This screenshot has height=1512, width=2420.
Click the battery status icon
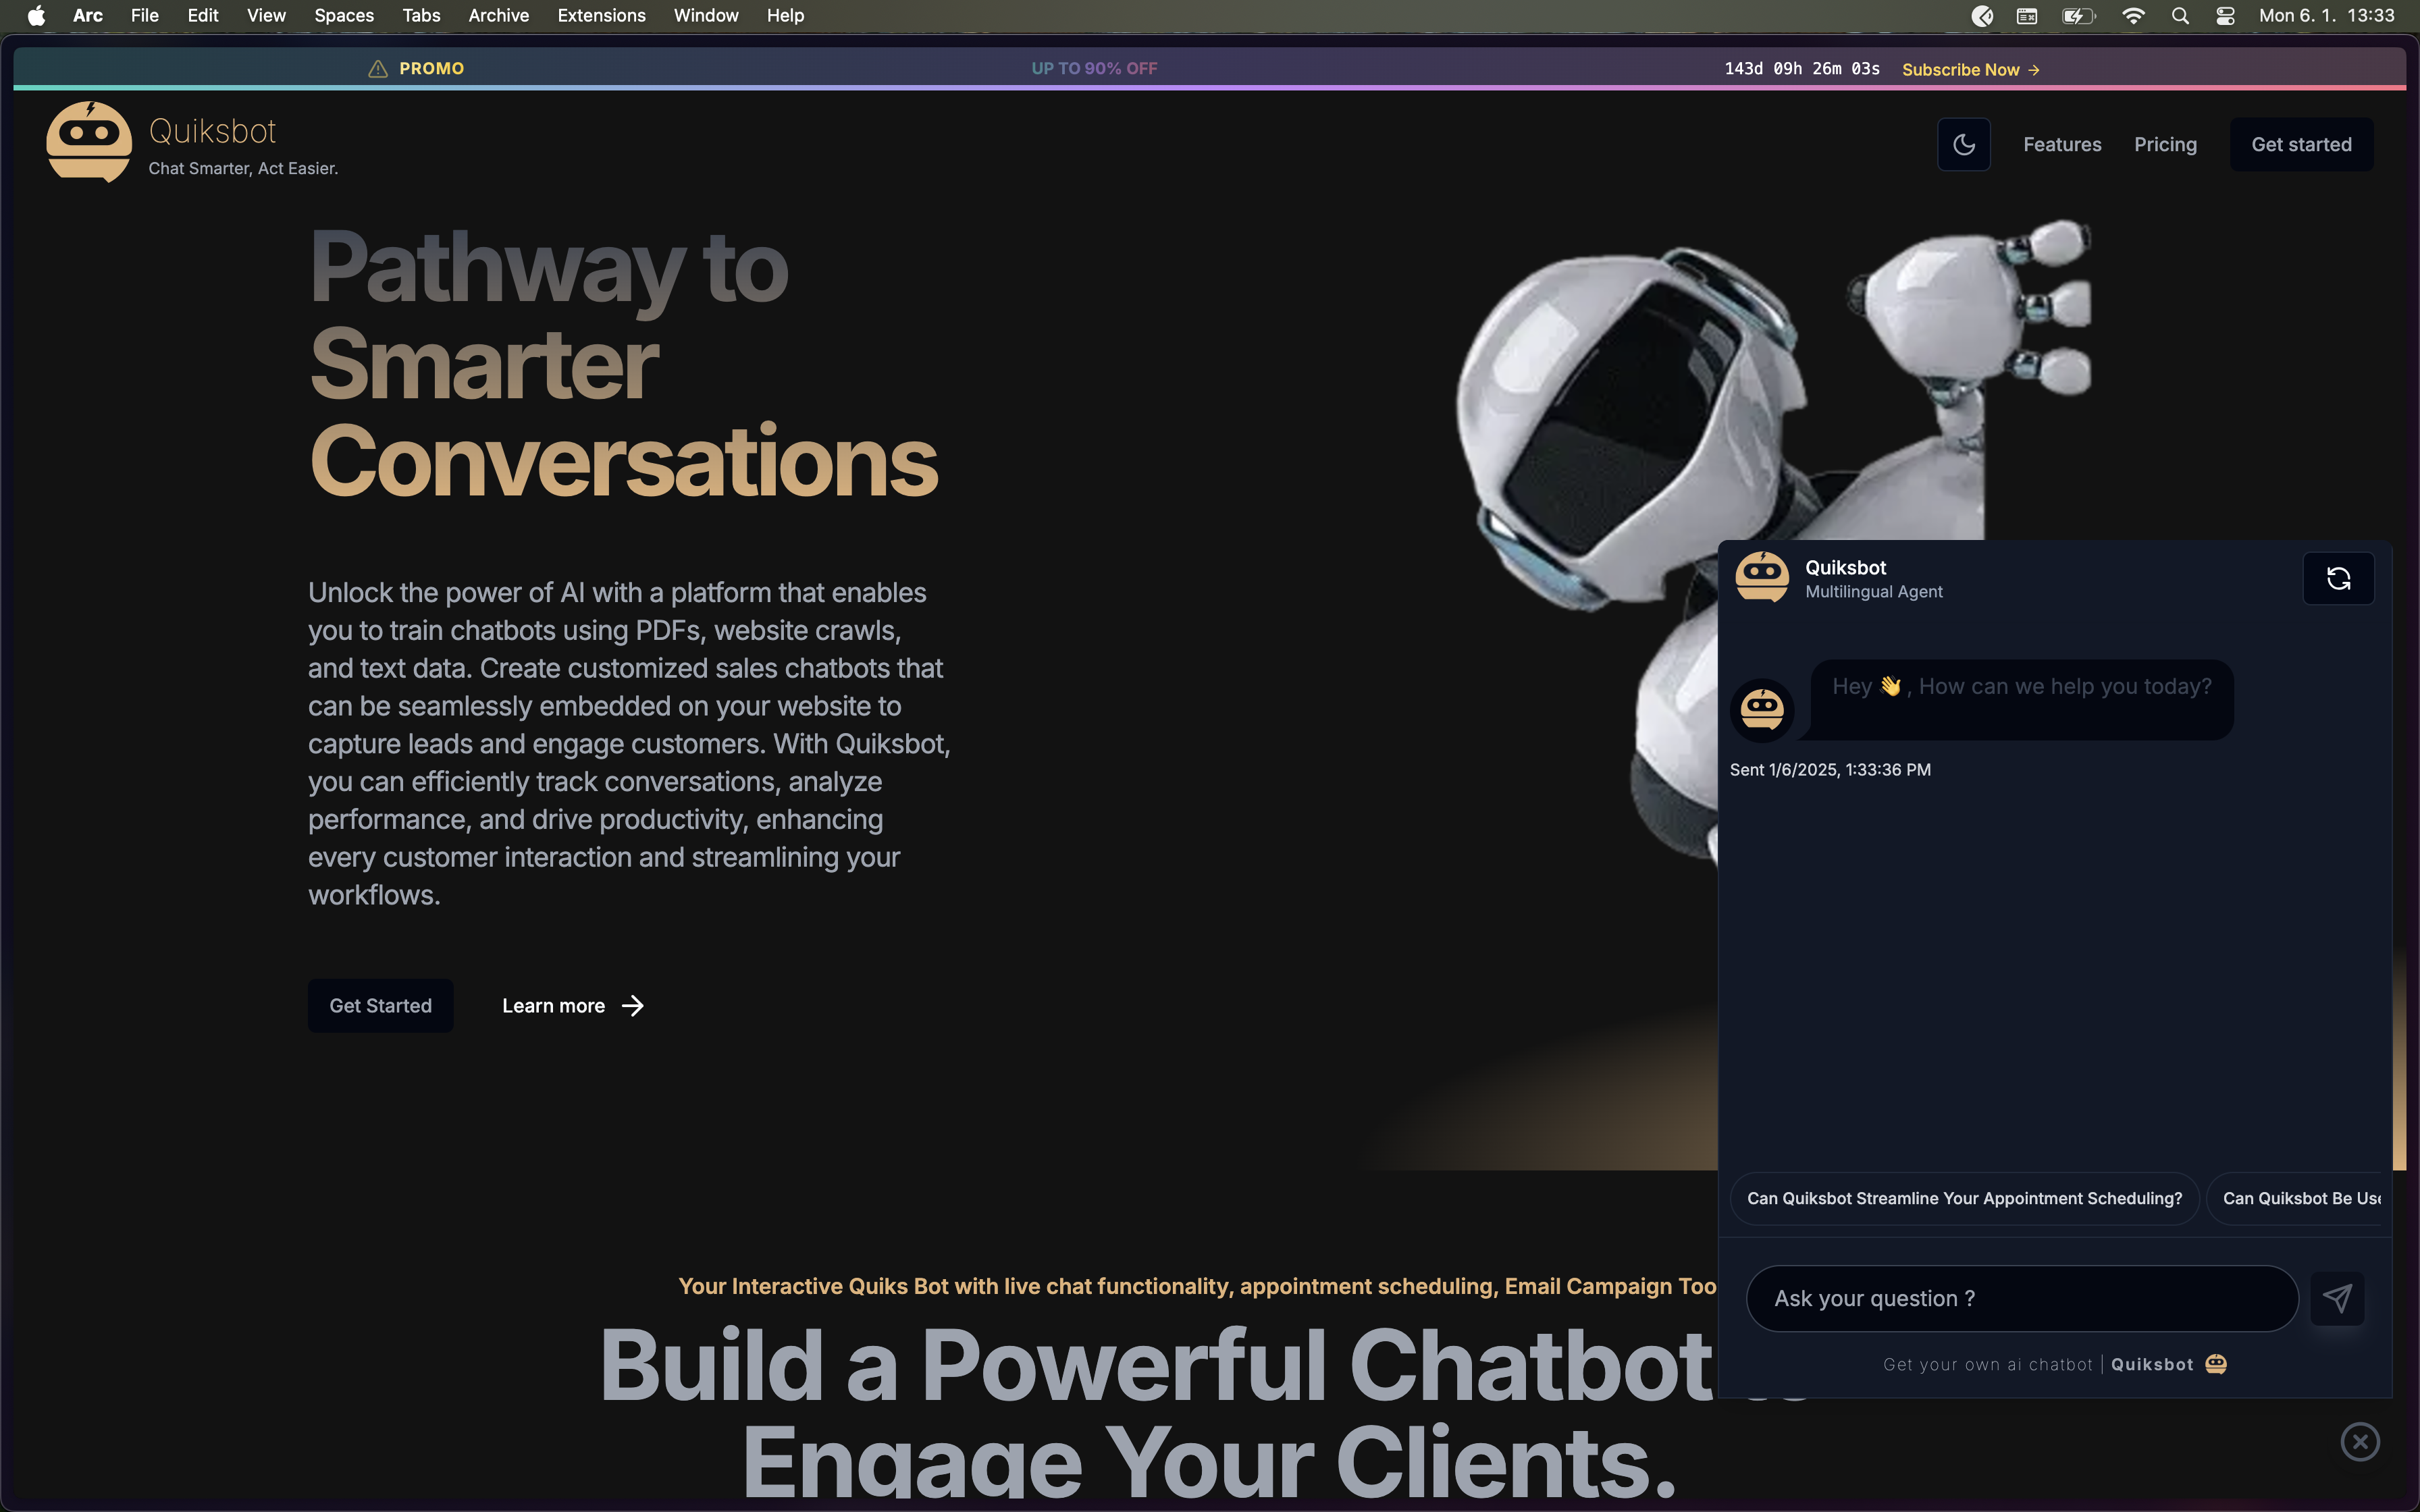pyautogui.click(x=2078, y=16)
